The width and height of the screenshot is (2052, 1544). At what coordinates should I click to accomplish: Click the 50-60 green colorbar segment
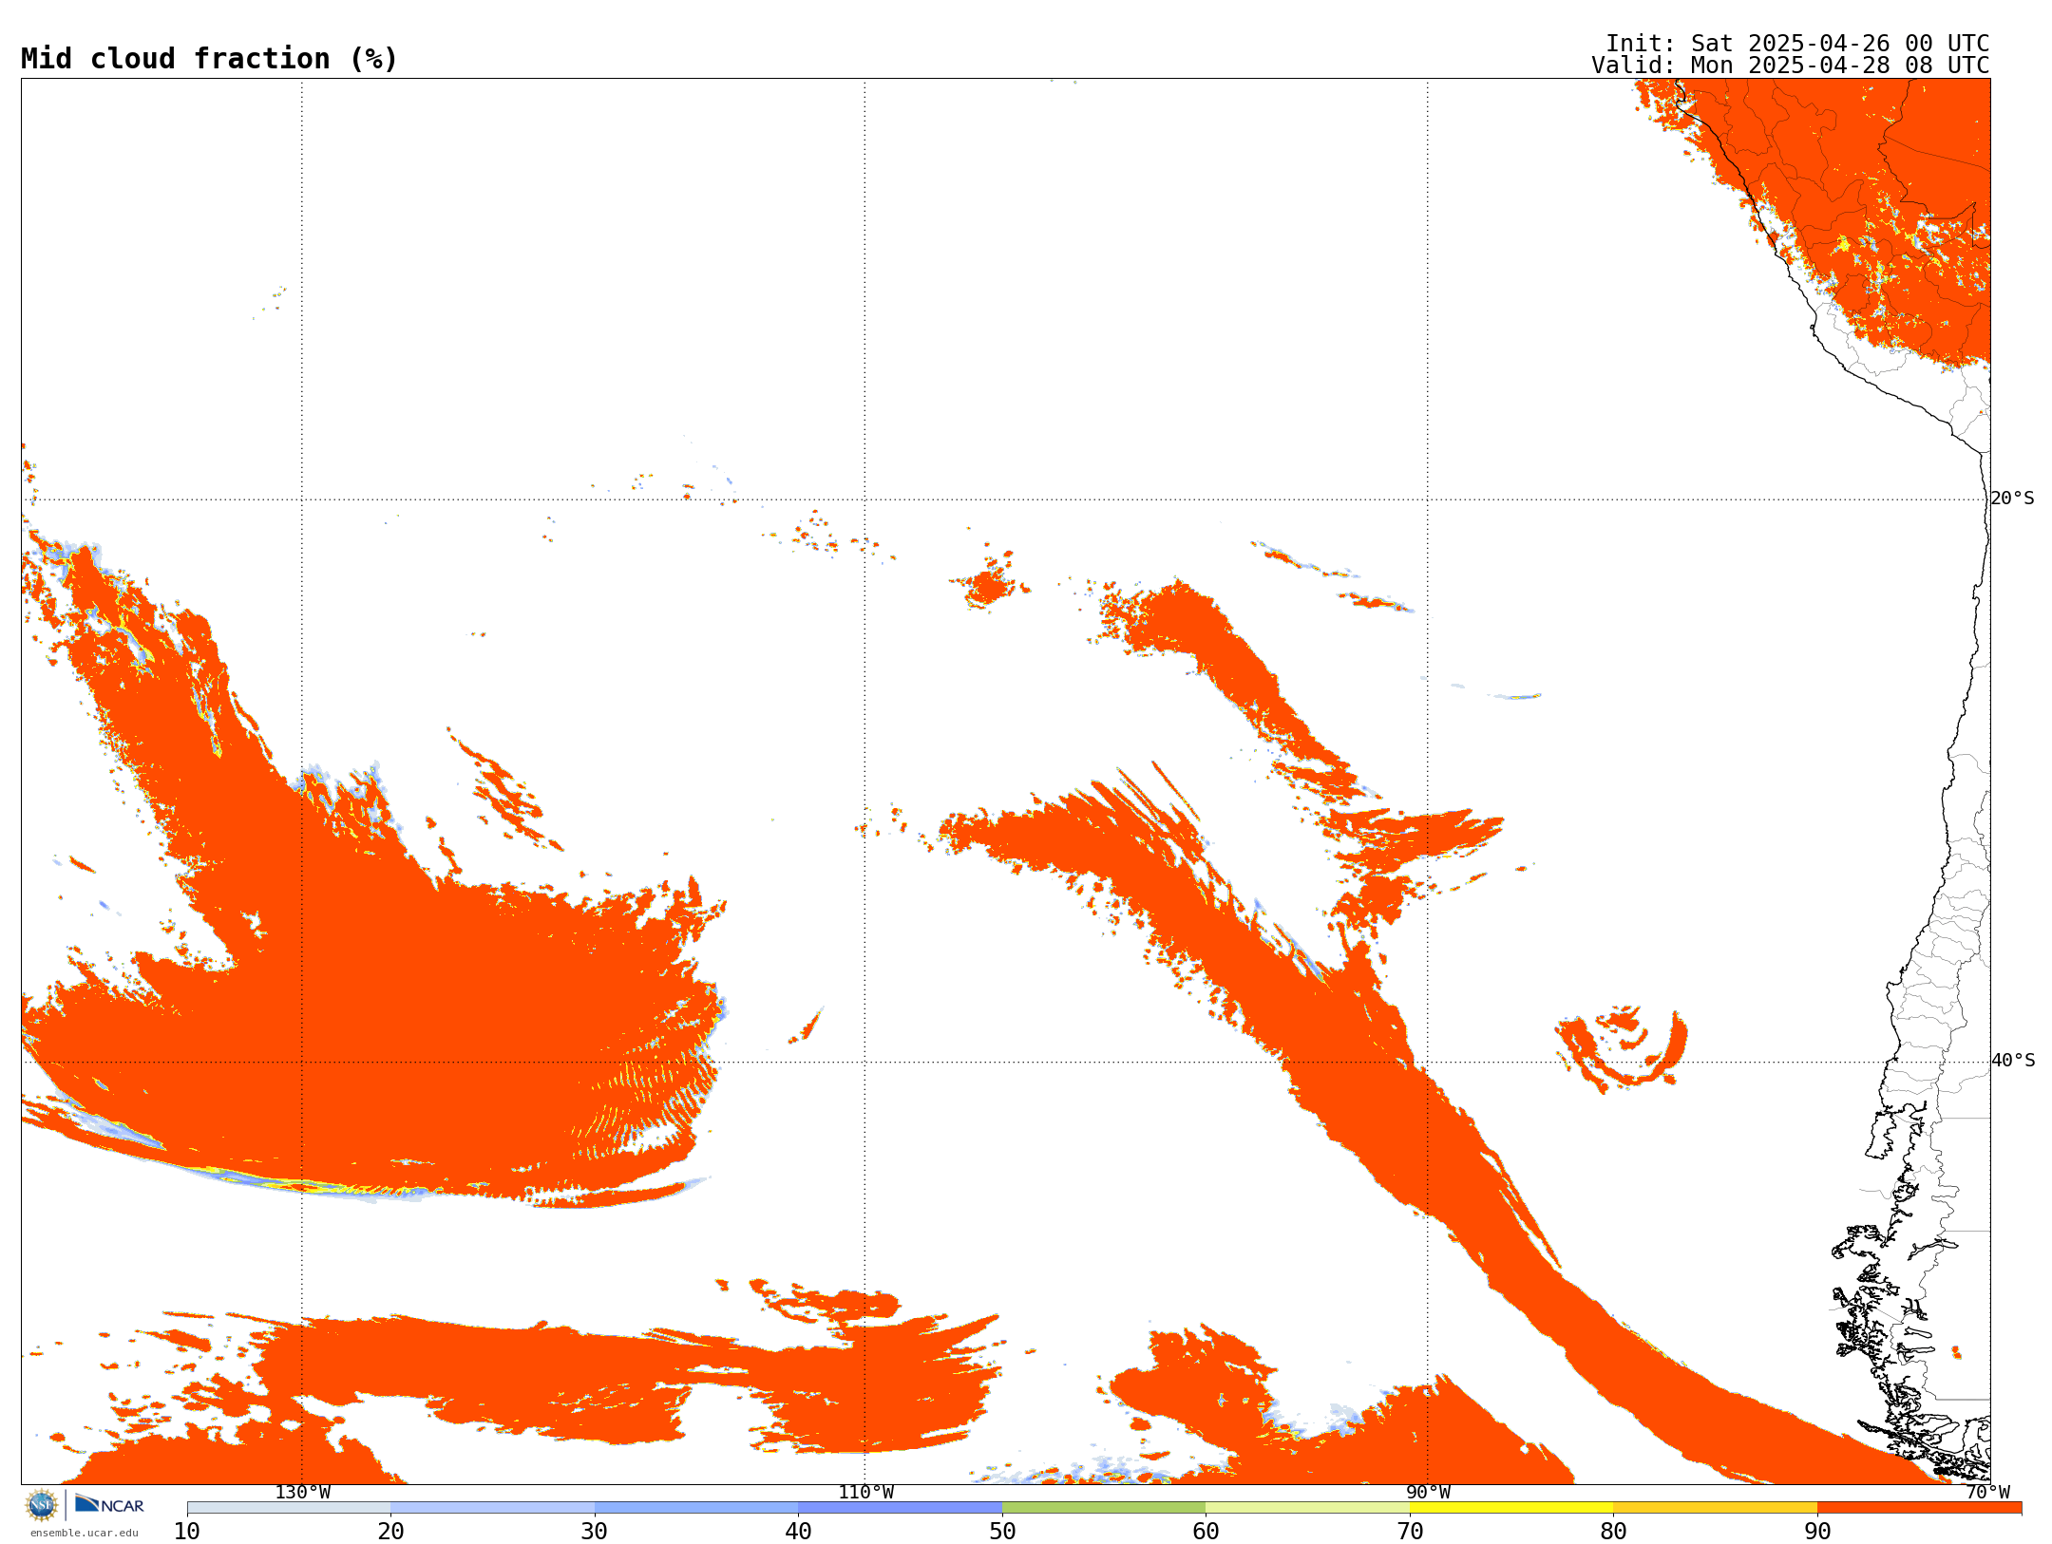coord(1104,1508)
